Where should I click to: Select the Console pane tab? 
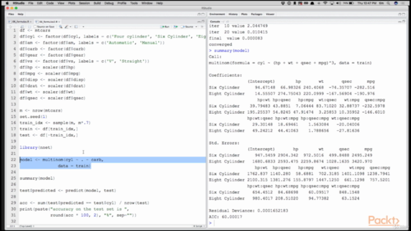tap(214, 21)
